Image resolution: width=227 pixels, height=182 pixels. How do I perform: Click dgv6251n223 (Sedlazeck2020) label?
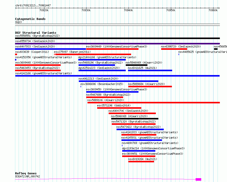99,68
